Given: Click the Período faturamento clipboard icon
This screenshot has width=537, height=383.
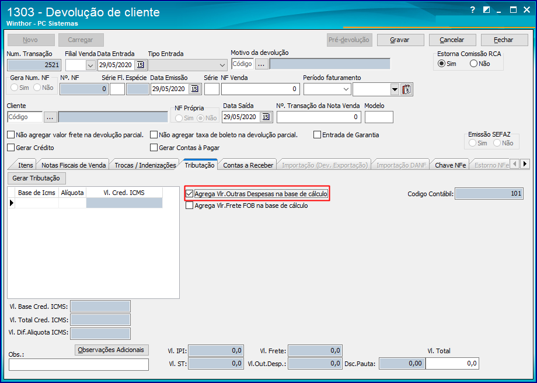Looking at the screenshot, I should 406,89.
